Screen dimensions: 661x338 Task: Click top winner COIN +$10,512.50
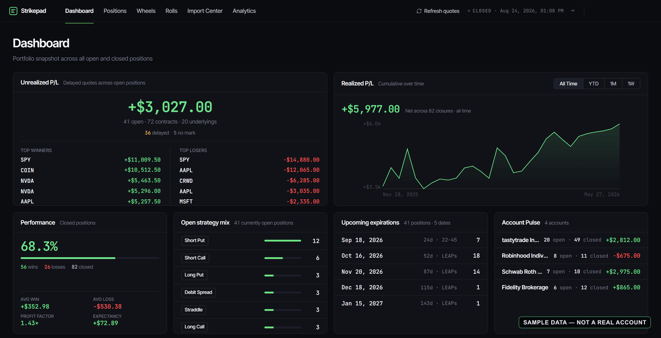click(x=90, y=170)
